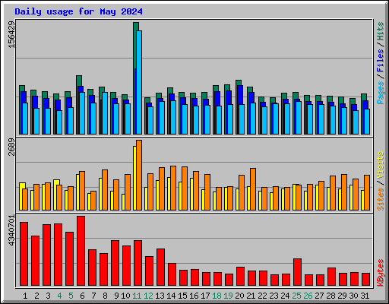
Task: Click the red KBytes bar for day 31
Action: pyautogui.click(x=365, y=280)
